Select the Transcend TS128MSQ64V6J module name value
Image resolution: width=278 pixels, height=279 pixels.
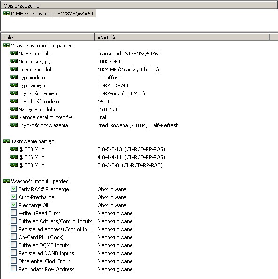click(129, 54)
